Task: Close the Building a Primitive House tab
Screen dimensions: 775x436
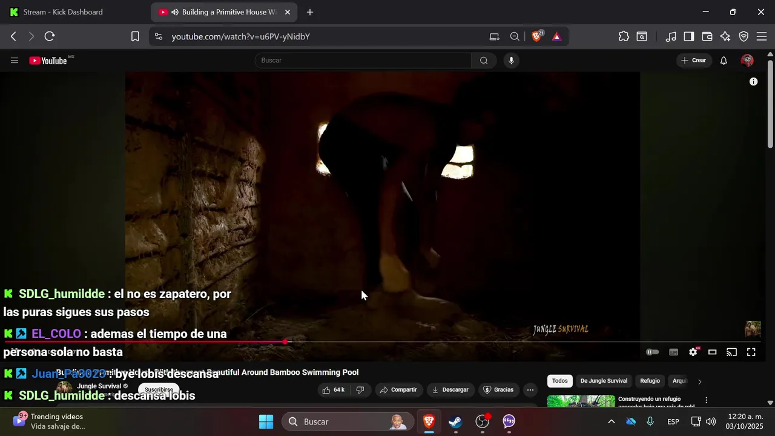Action: coord(288,12)
